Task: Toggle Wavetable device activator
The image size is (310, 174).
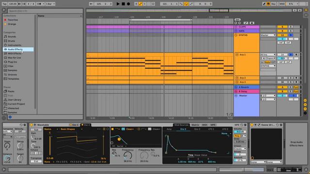Action: (x=31, y=125)
